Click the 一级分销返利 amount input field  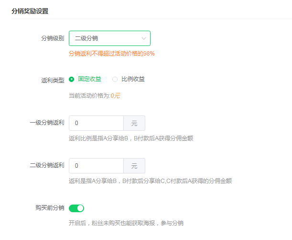point(96,123)
